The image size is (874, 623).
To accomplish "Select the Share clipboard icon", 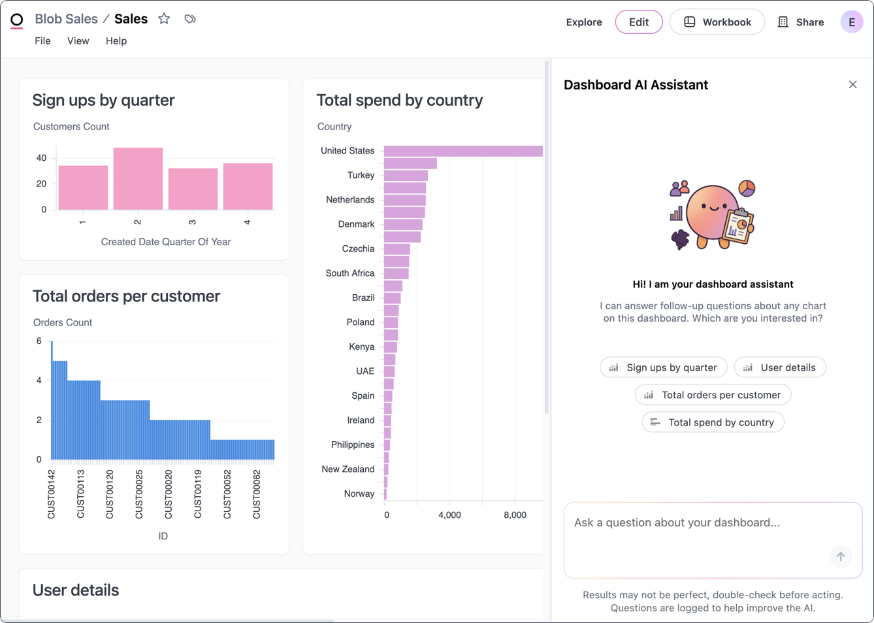I will point(783,22).
